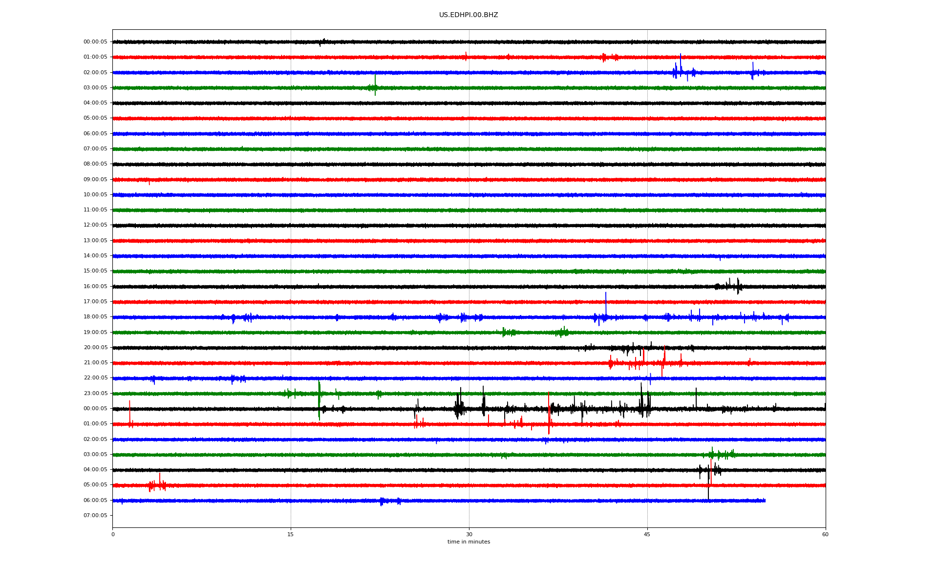
Task: Click the 07:00:05 bottom row label
Action: [x=95, y=516]
